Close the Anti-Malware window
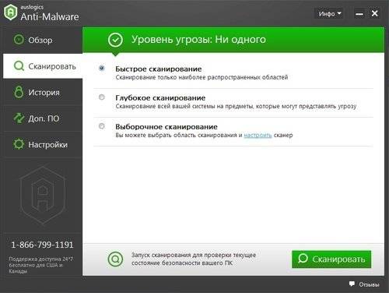This screenshot has height=293, width=389. coord(374,13)
